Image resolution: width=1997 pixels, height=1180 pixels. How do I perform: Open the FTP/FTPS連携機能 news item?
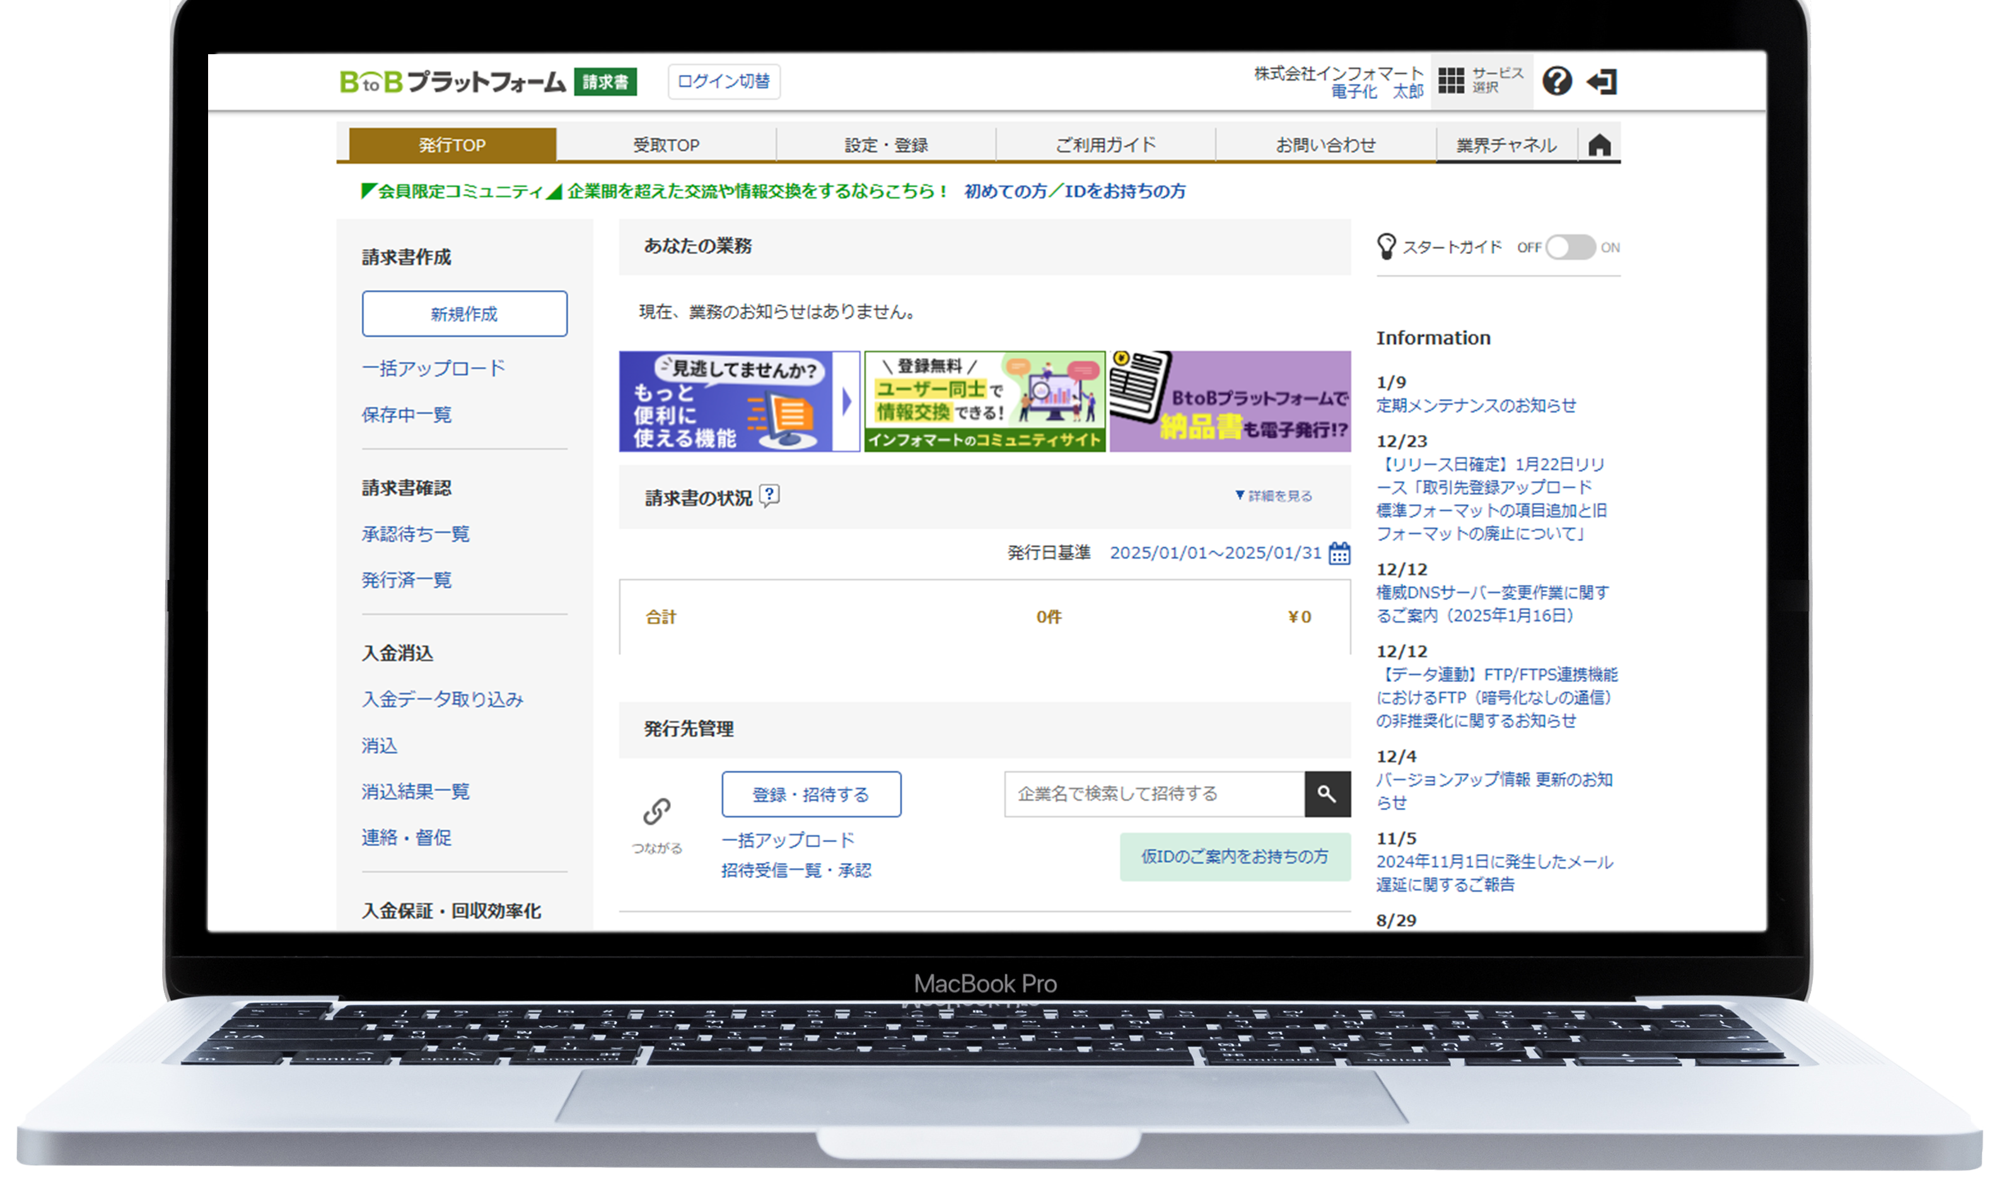(x=1497, y=697)
